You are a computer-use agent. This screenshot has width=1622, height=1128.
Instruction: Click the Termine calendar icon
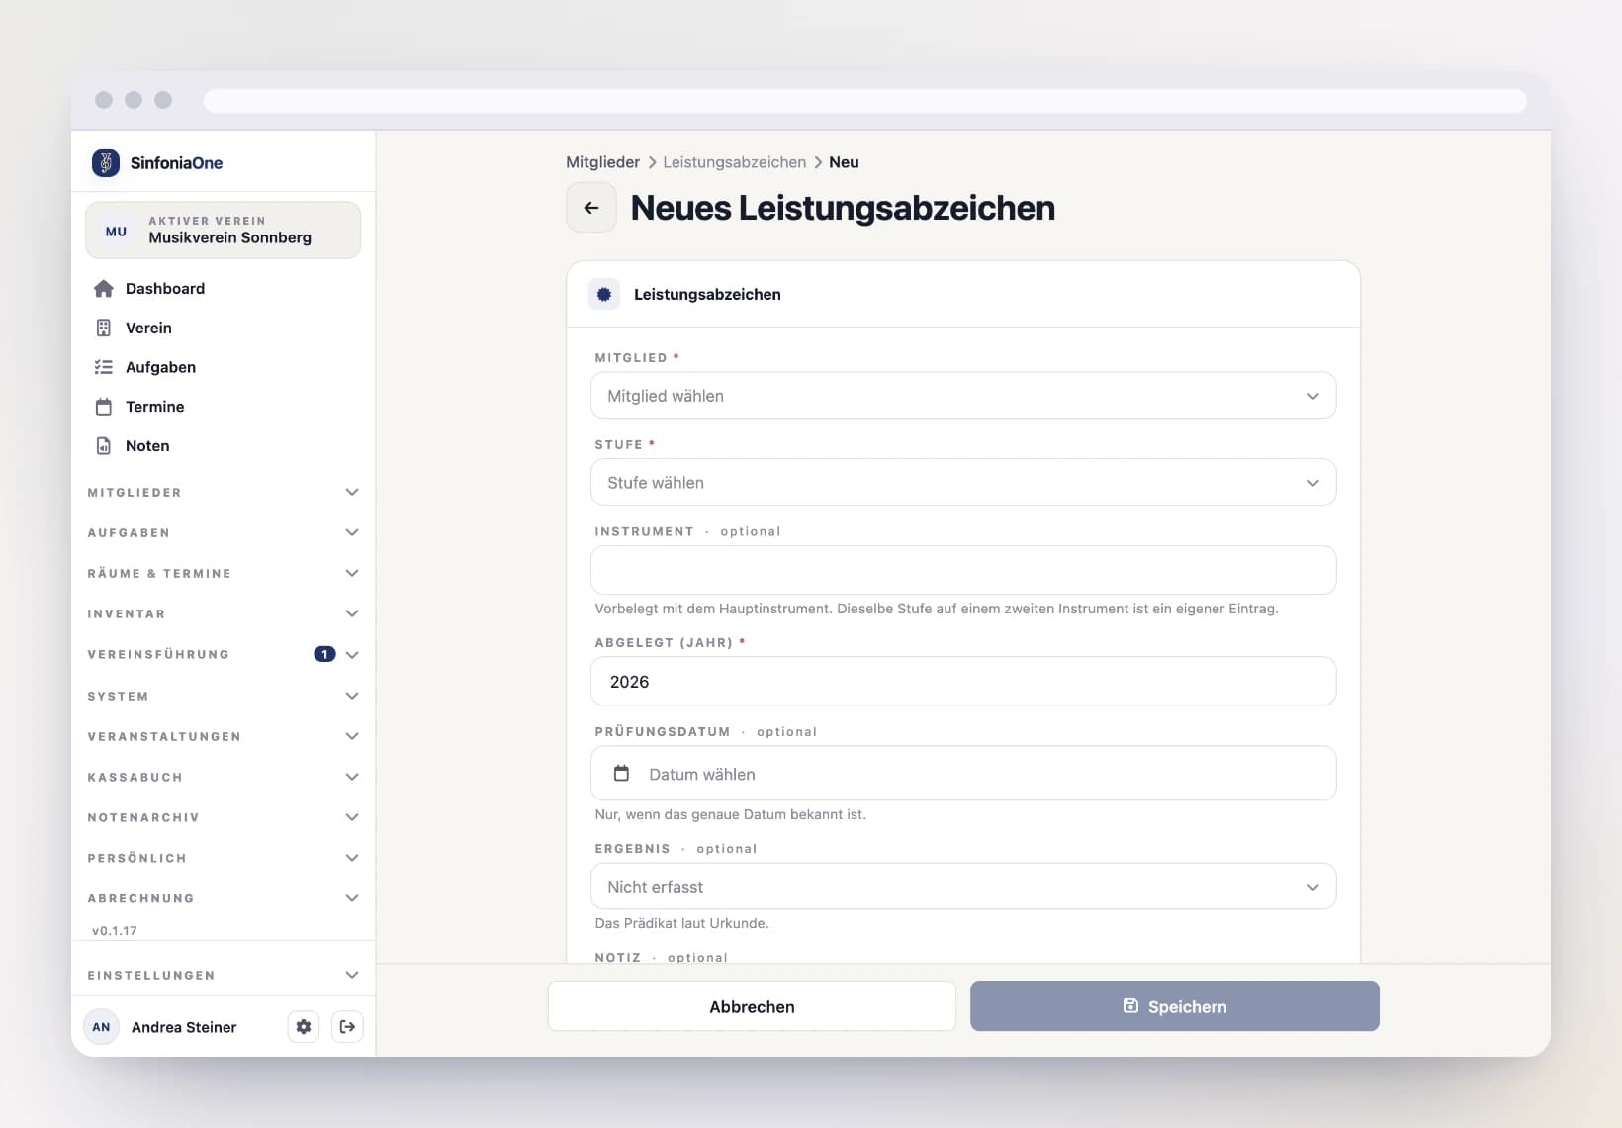pos(104,407)
